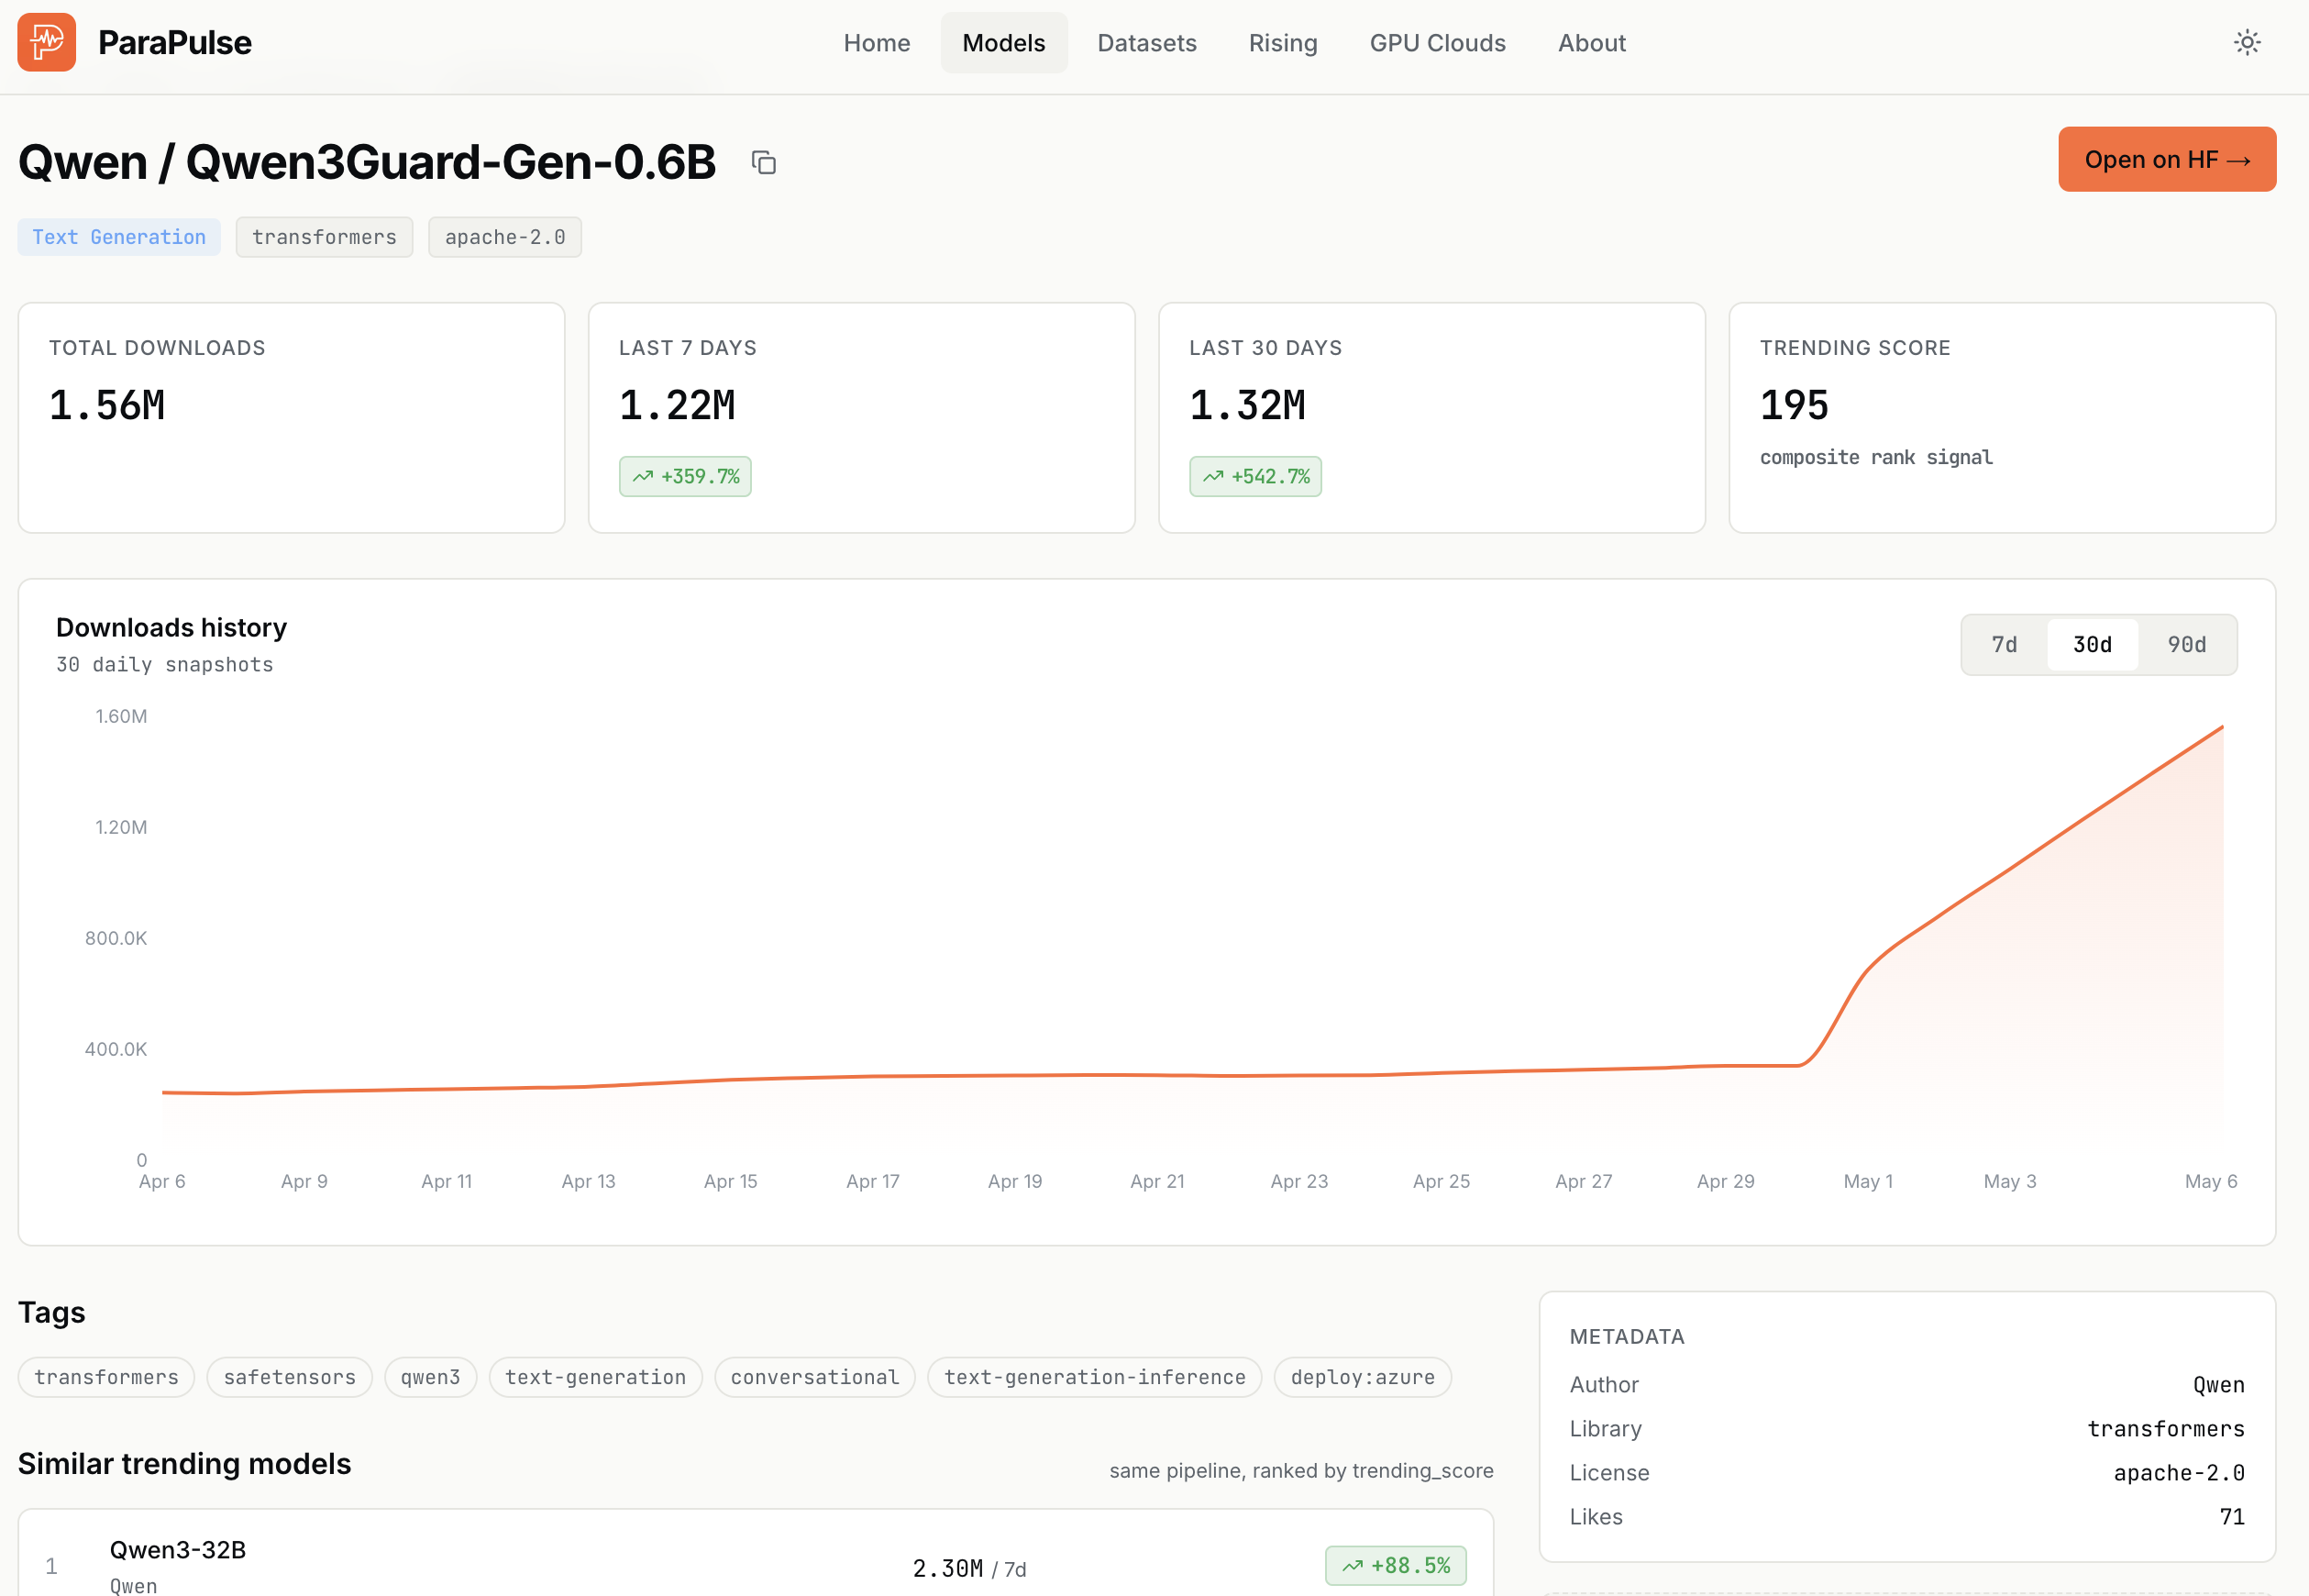Click the Text Generation pipeline badge

(x=119, y=237)
